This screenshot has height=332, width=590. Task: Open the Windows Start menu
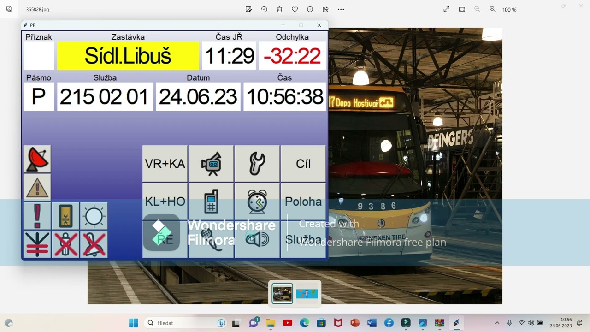tap(133, 323)
